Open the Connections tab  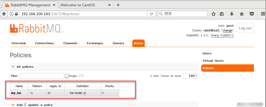(45, 43)
